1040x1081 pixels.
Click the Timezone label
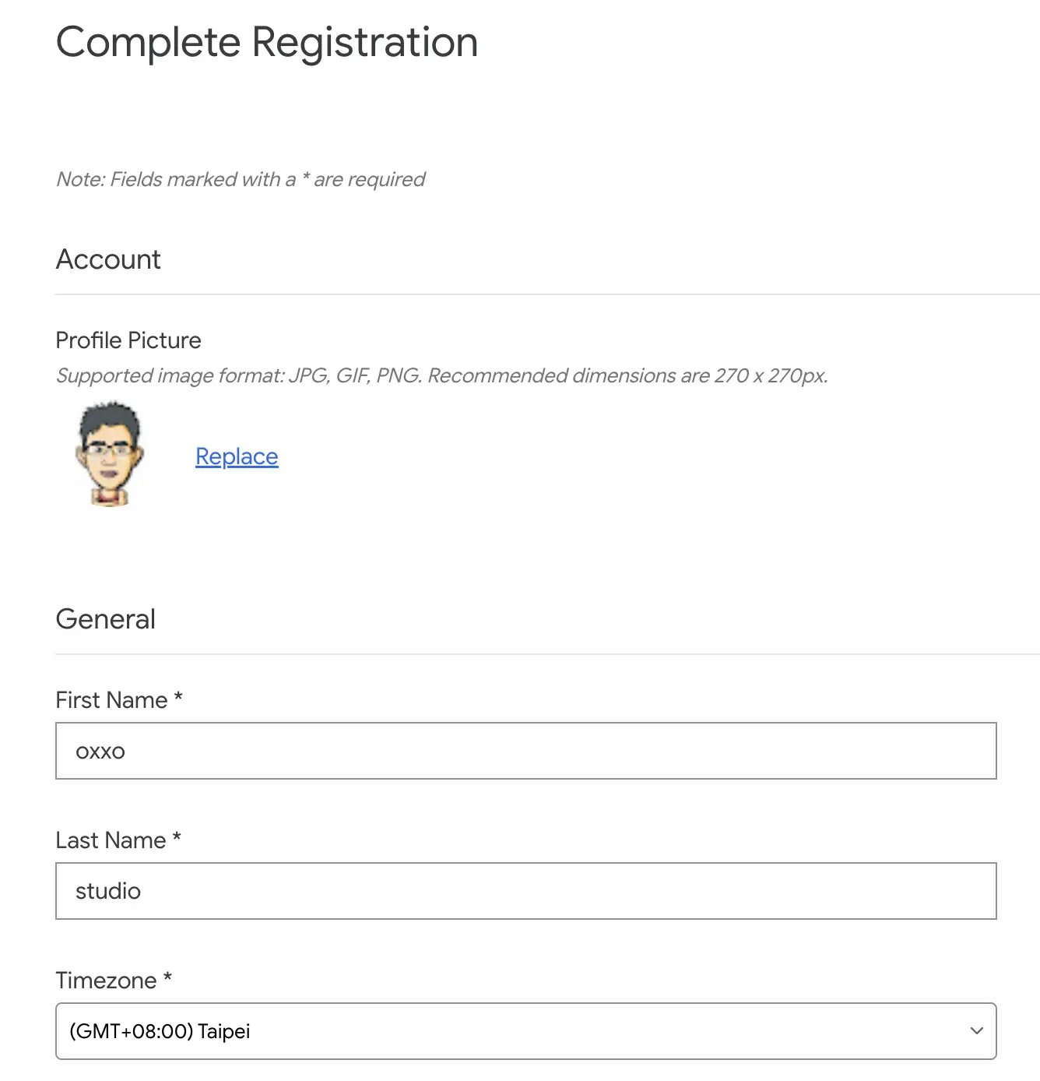[x=113, y=980]
